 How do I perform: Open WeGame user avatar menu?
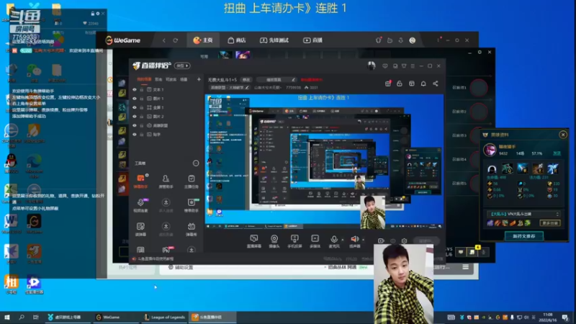412,40
